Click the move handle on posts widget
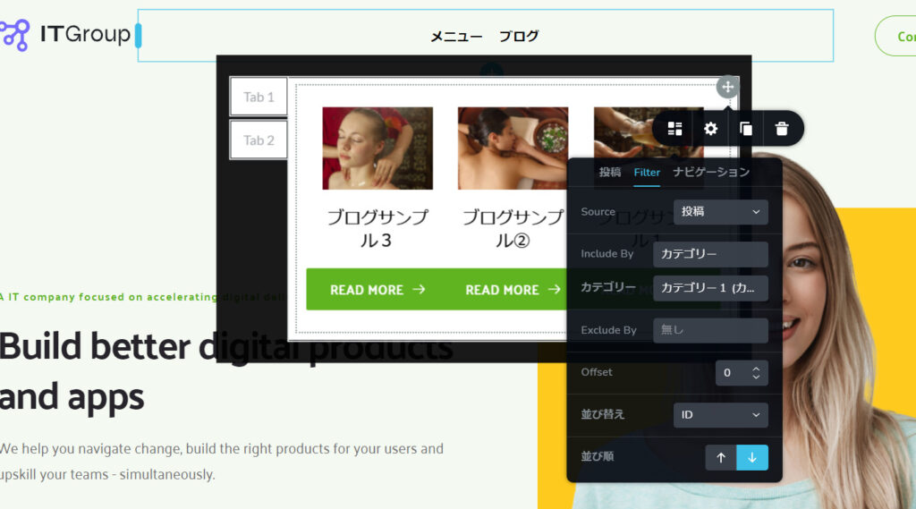Image resolution: width=916 pixels, height=509 pixels. 727,87
